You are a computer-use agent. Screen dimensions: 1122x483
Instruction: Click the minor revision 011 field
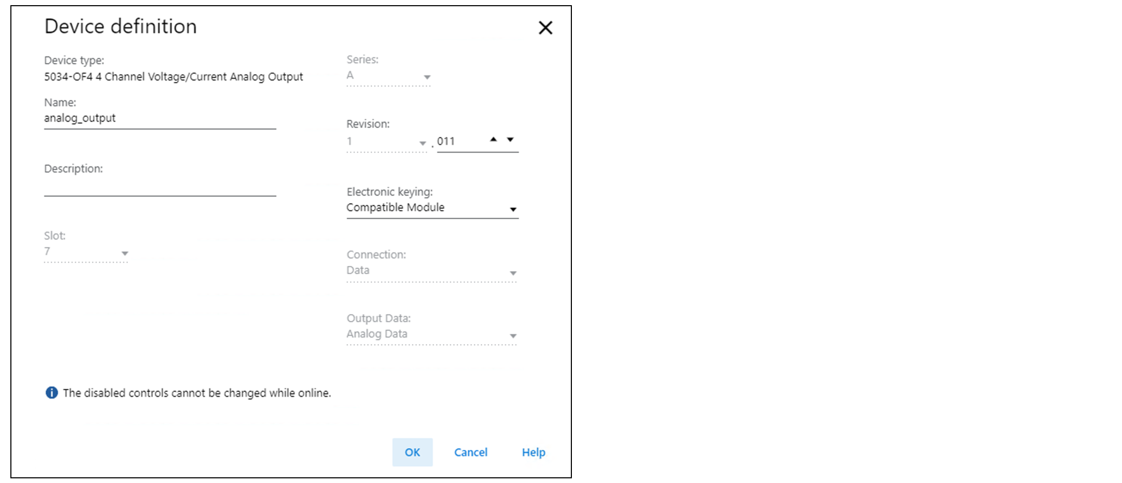pos(459,141)
